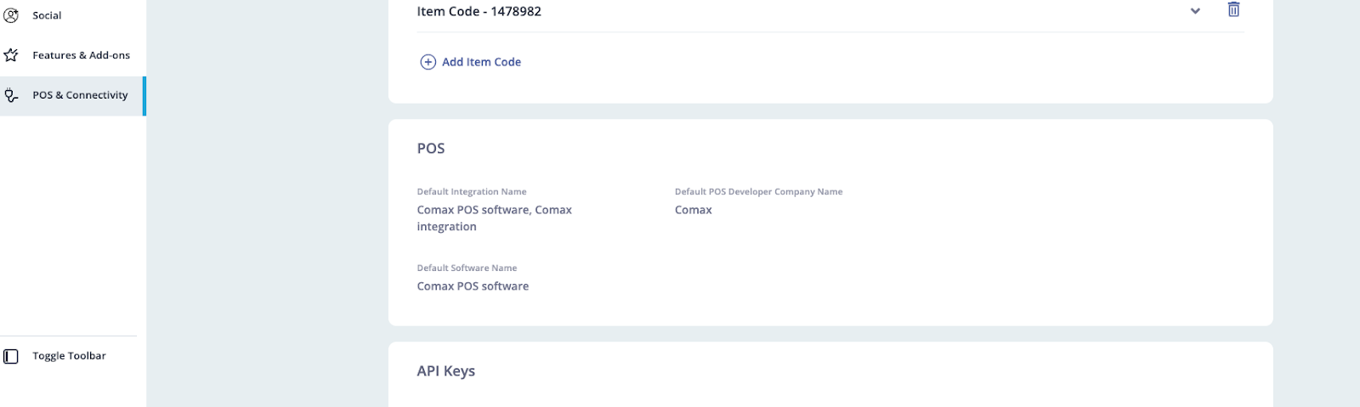Click the Add Item Code link
This screenshot has height=407, width=1360.
pyautogui.click(x=481, y=62)
